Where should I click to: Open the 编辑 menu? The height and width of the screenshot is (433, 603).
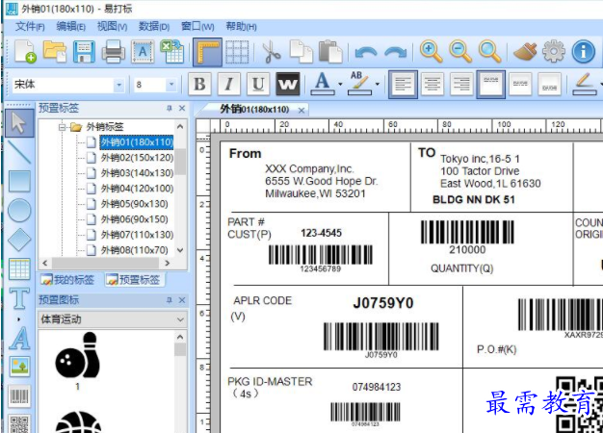tap(70, 27)
